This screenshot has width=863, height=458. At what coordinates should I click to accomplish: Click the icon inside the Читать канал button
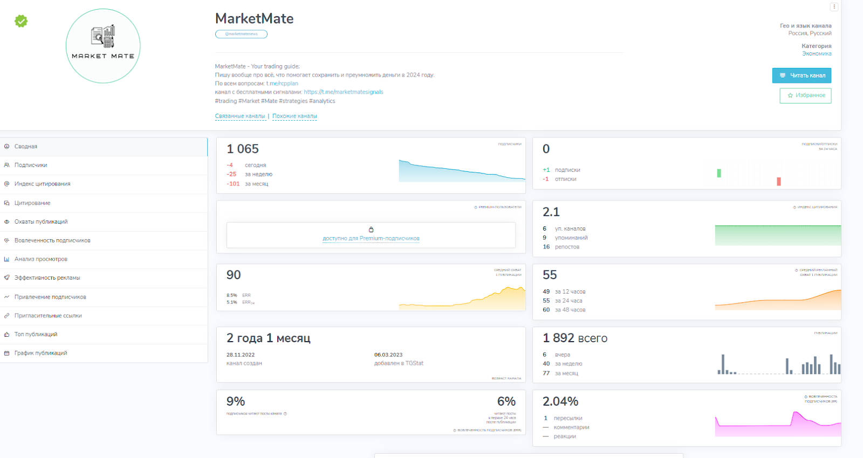783,75
